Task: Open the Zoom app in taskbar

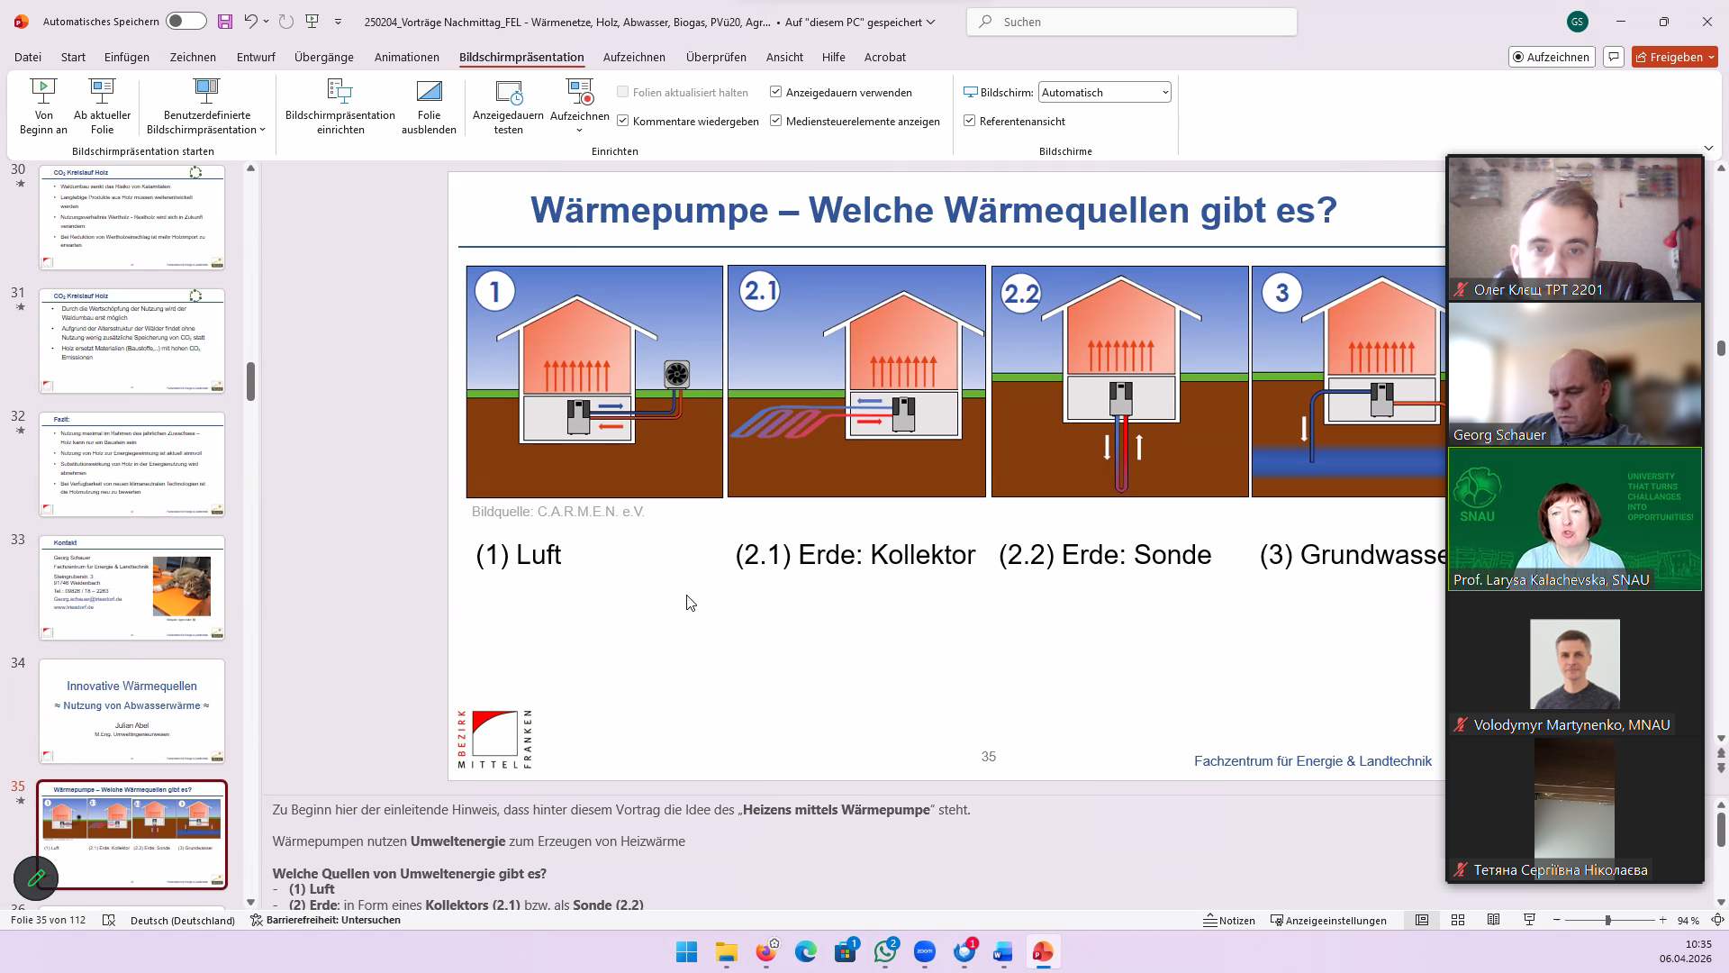Action: pos(925,952)
